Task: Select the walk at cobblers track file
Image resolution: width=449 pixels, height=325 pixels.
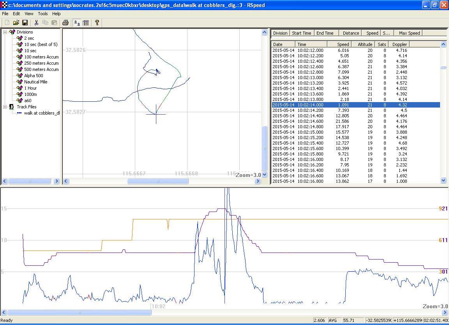Action: [42, 113]
